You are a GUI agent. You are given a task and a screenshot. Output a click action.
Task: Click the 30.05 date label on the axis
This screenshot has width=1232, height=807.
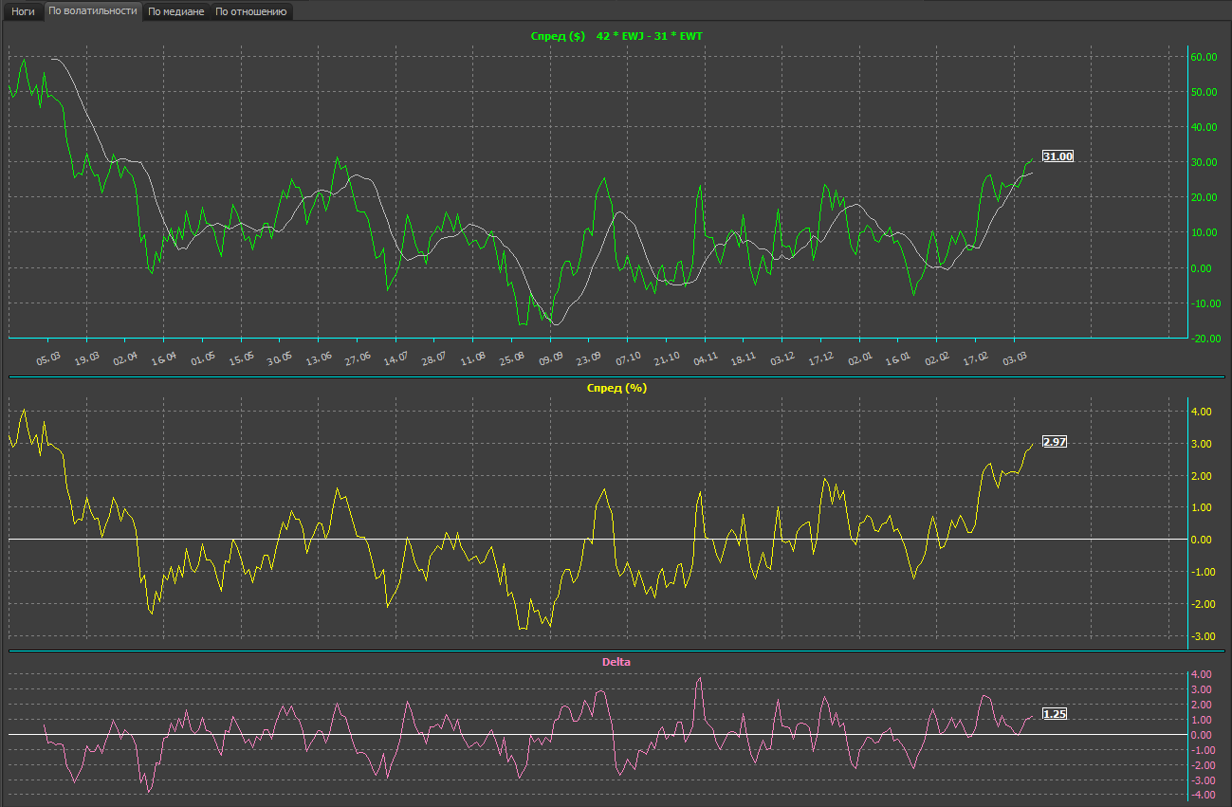point(281,358)
